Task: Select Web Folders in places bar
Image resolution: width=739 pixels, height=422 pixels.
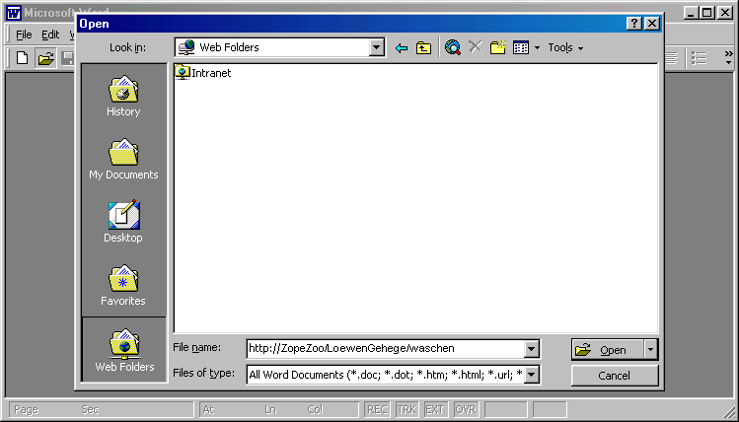Action: point(124,349)
